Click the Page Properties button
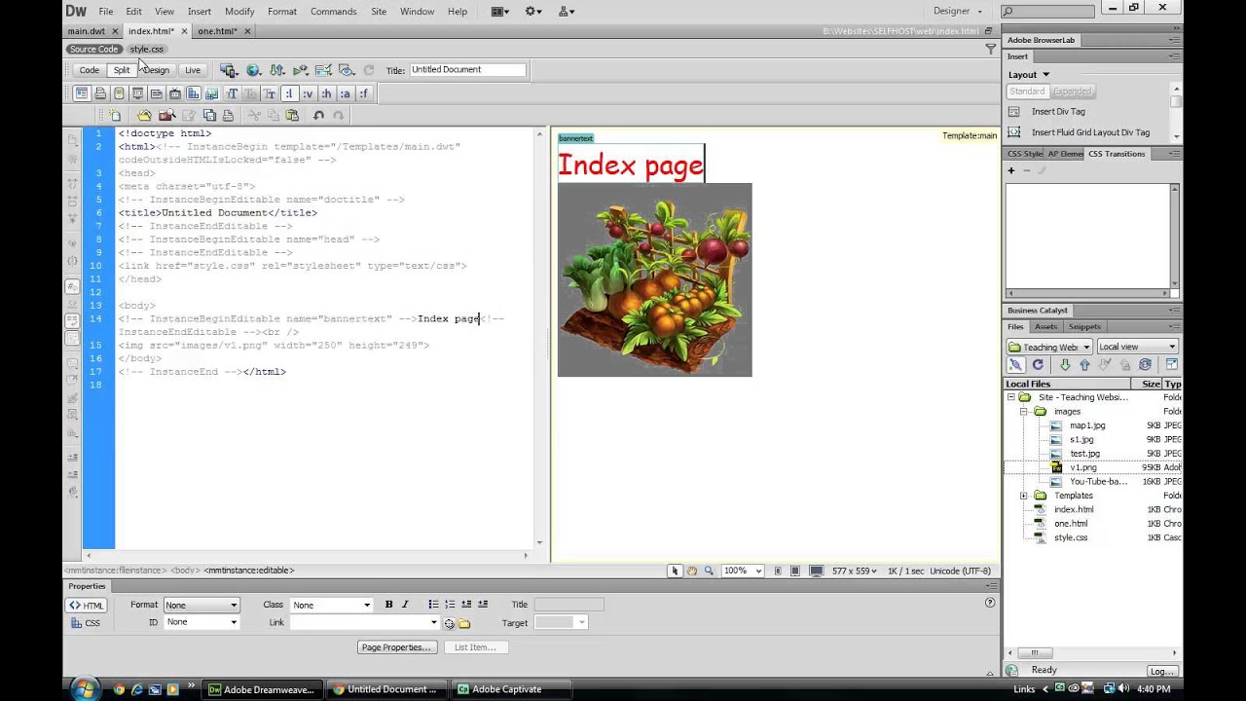The height and width of the screenshot is (701, 1246). coord(396,647)
